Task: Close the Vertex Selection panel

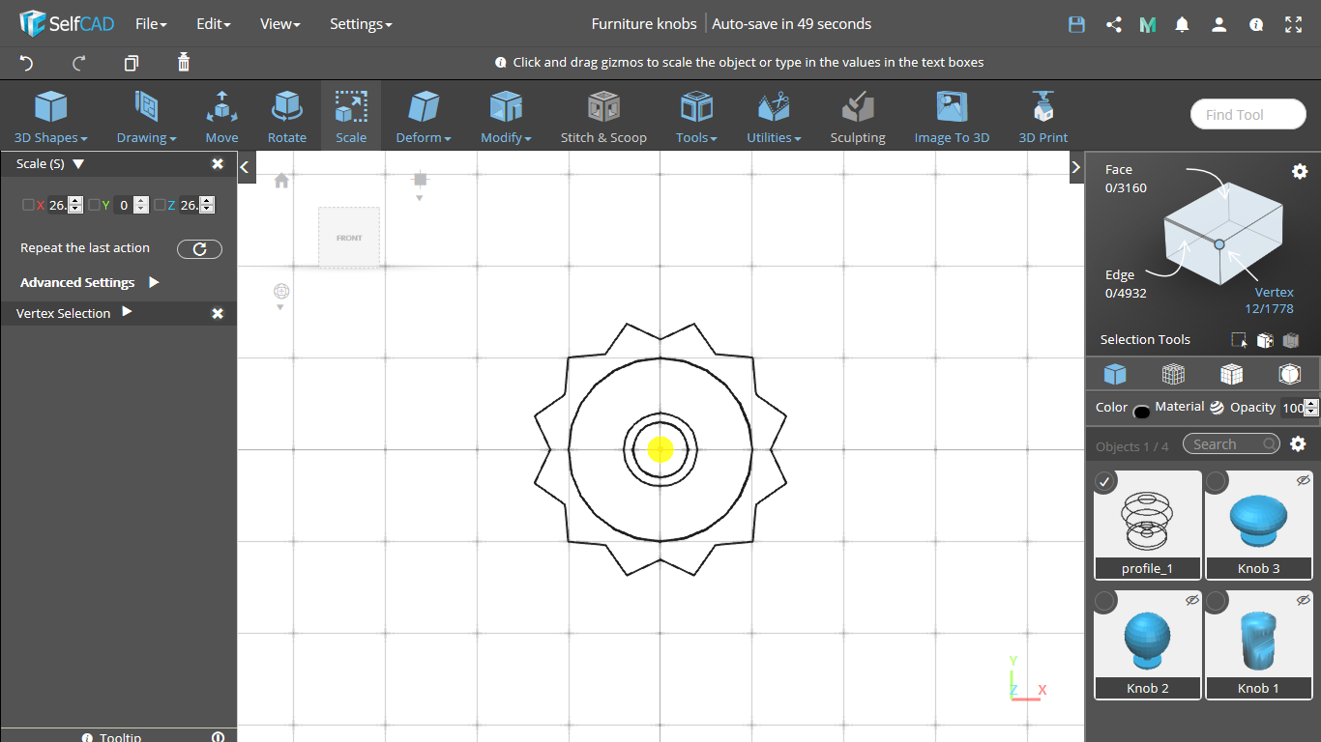Action: click(x=218, y=313)
